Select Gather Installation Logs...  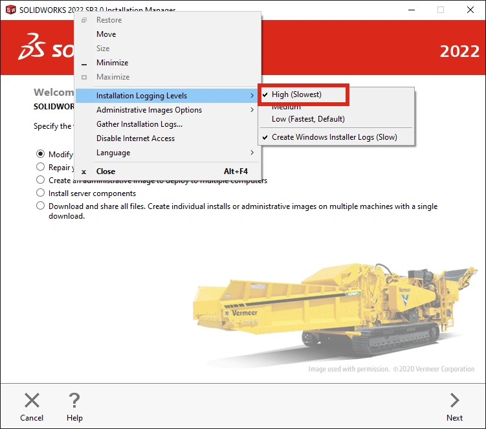point(168,124)
